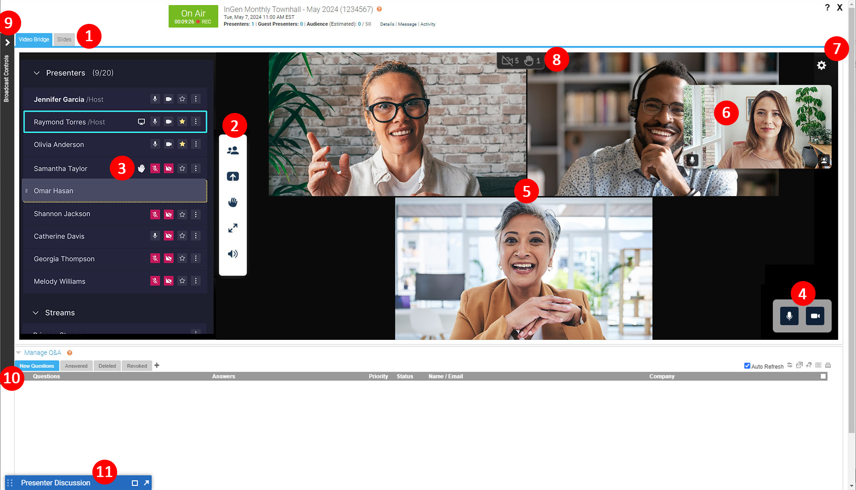Click the Questions column header

(46, 376)
